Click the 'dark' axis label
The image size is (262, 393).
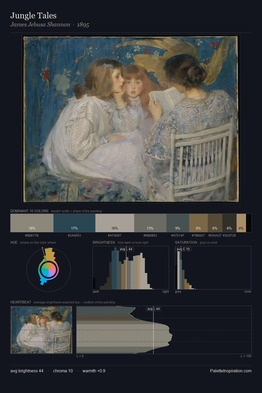pyautogui.click(x=96, y=292)
